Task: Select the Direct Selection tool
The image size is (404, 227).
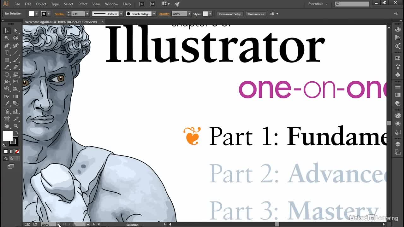Action: 16,31
